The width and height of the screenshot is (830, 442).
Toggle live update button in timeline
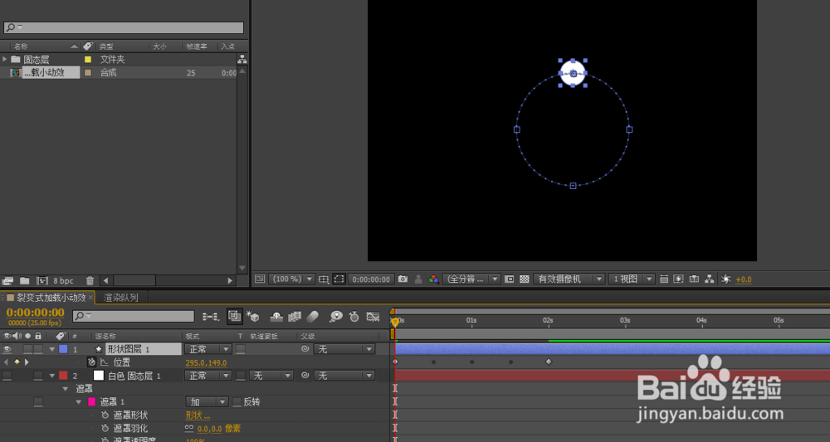pyautogui.click(x=234, y=316)
